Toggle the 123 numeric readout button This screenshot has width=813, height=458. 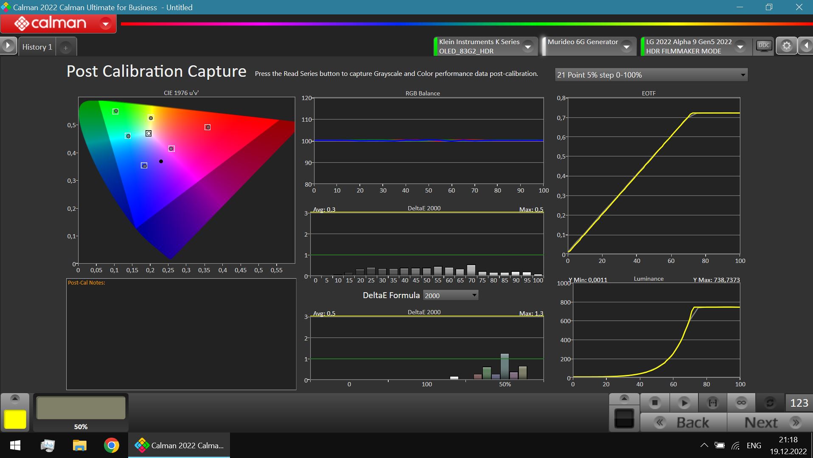(799, 403)
